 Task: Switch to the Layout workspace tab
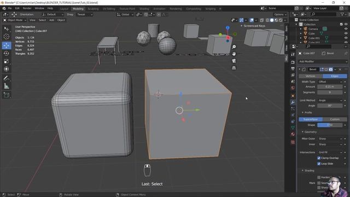pos(64,9)
